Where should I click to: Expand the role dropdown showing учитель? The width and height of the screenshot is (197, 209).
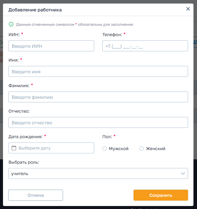click(x=98, y=173)
